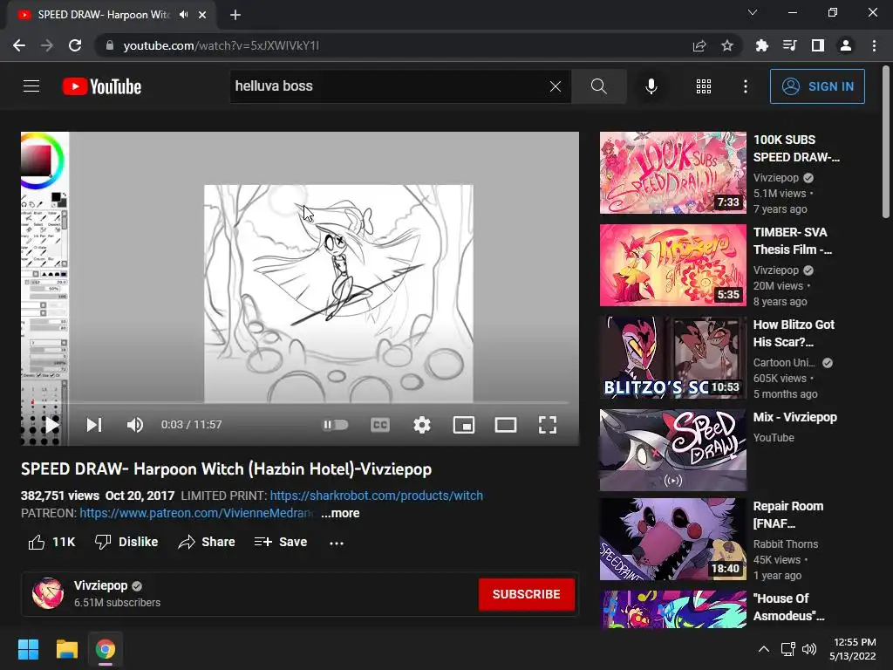This screenshot has height=670, width=893.
Task: Click Chrome taskbar icon
Action: point(106,649)
